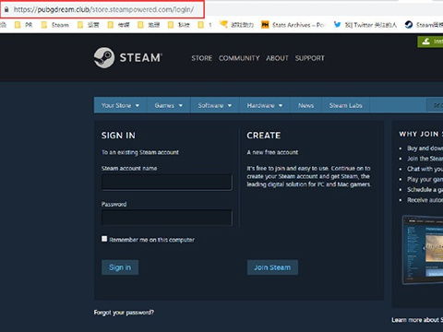Click the browser address bar URL
The width and height of the screenshot is (443, 332).
coord(103,9)
